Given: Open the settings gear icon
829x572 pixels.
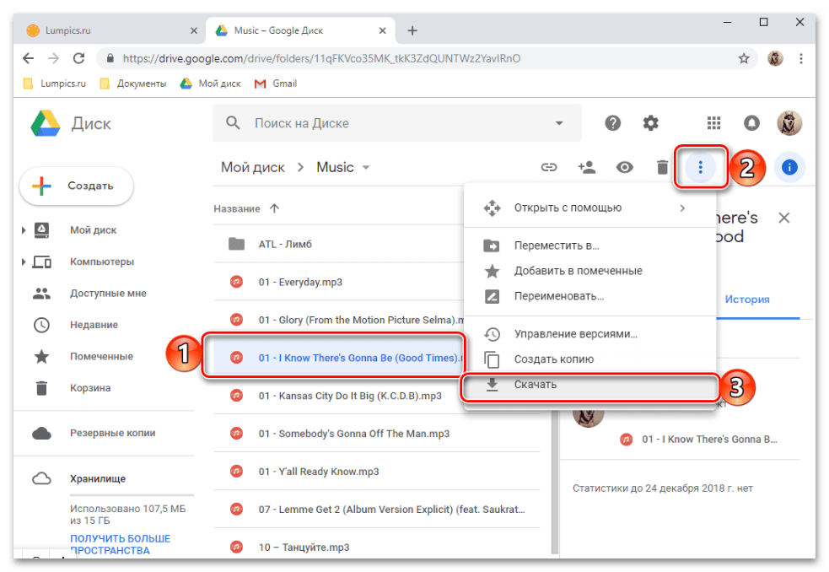Looking at the screenshot, I should coord(650,123).
